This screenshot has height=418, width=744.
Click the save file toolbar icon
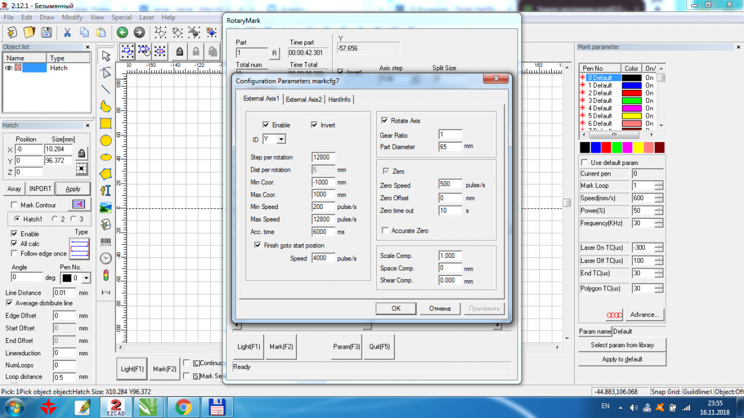[x=46, y=32]
